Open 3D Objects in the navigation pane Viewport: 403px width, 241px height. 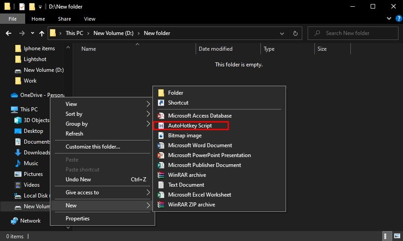[36, 120]
